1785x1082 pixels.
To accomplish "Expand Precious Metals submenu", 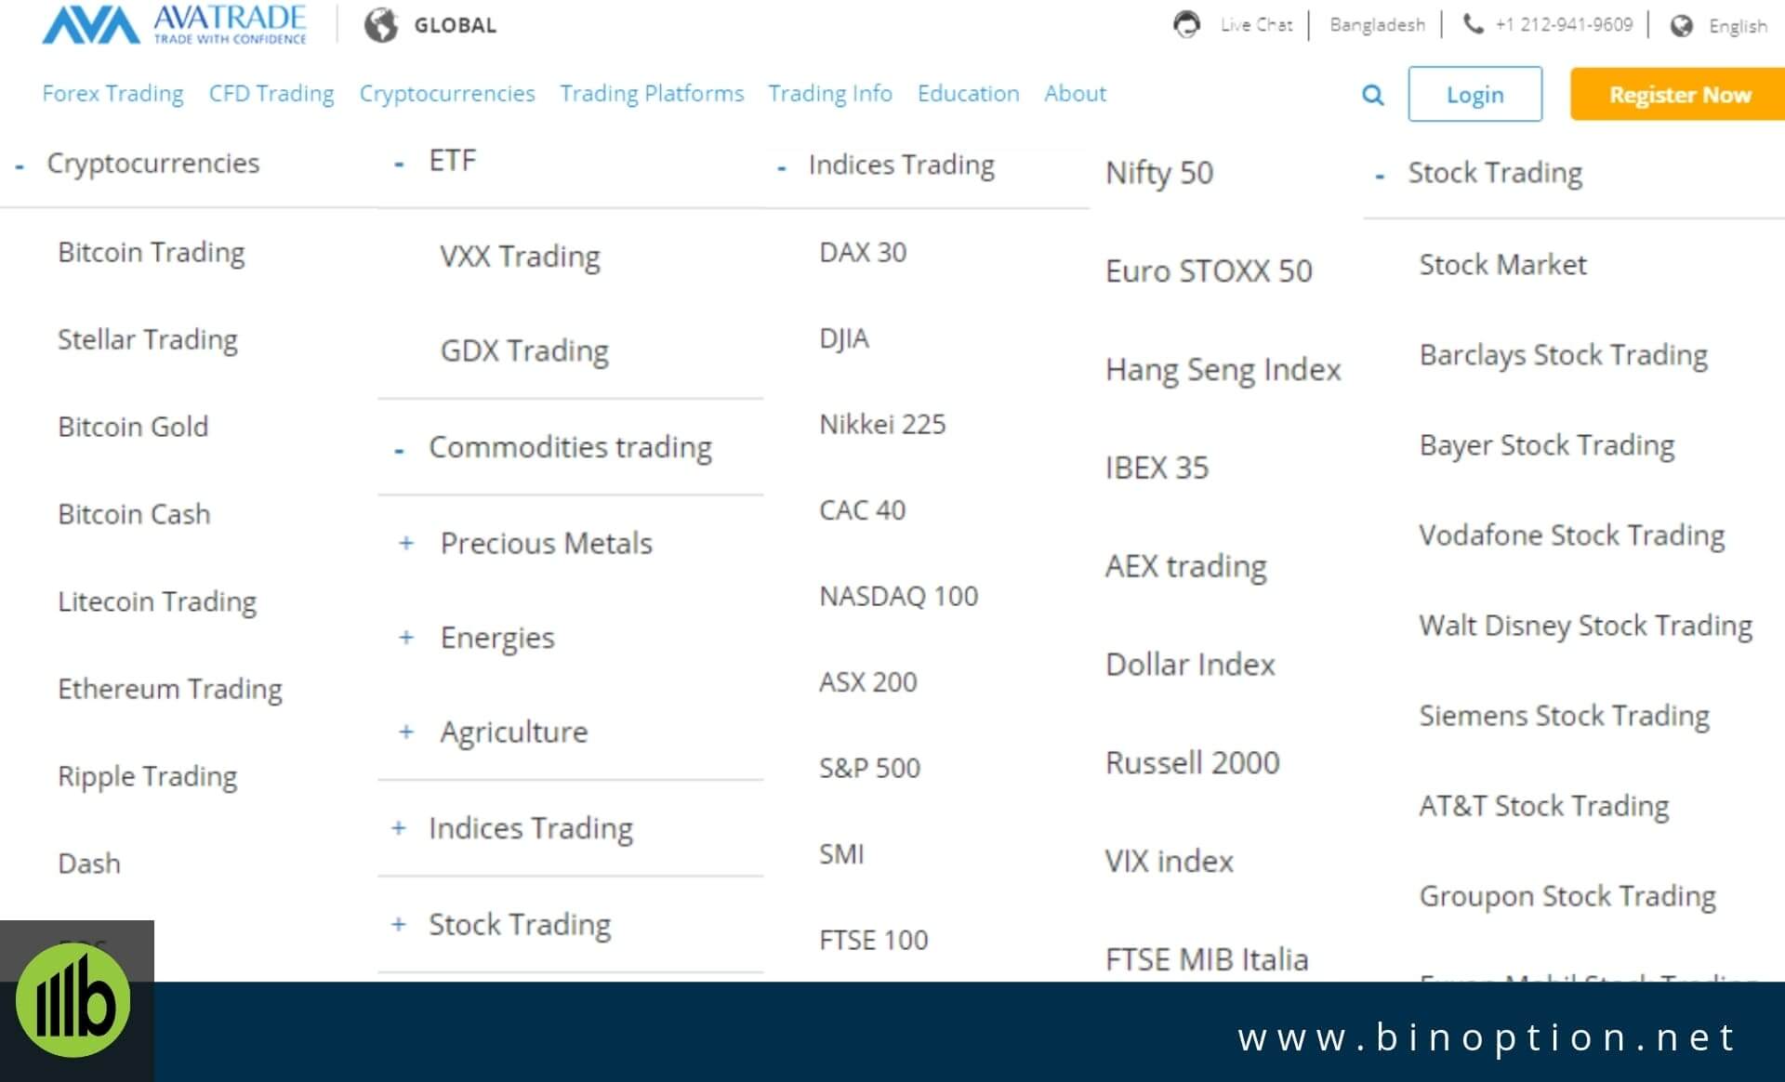I will (x=406, y=543).
